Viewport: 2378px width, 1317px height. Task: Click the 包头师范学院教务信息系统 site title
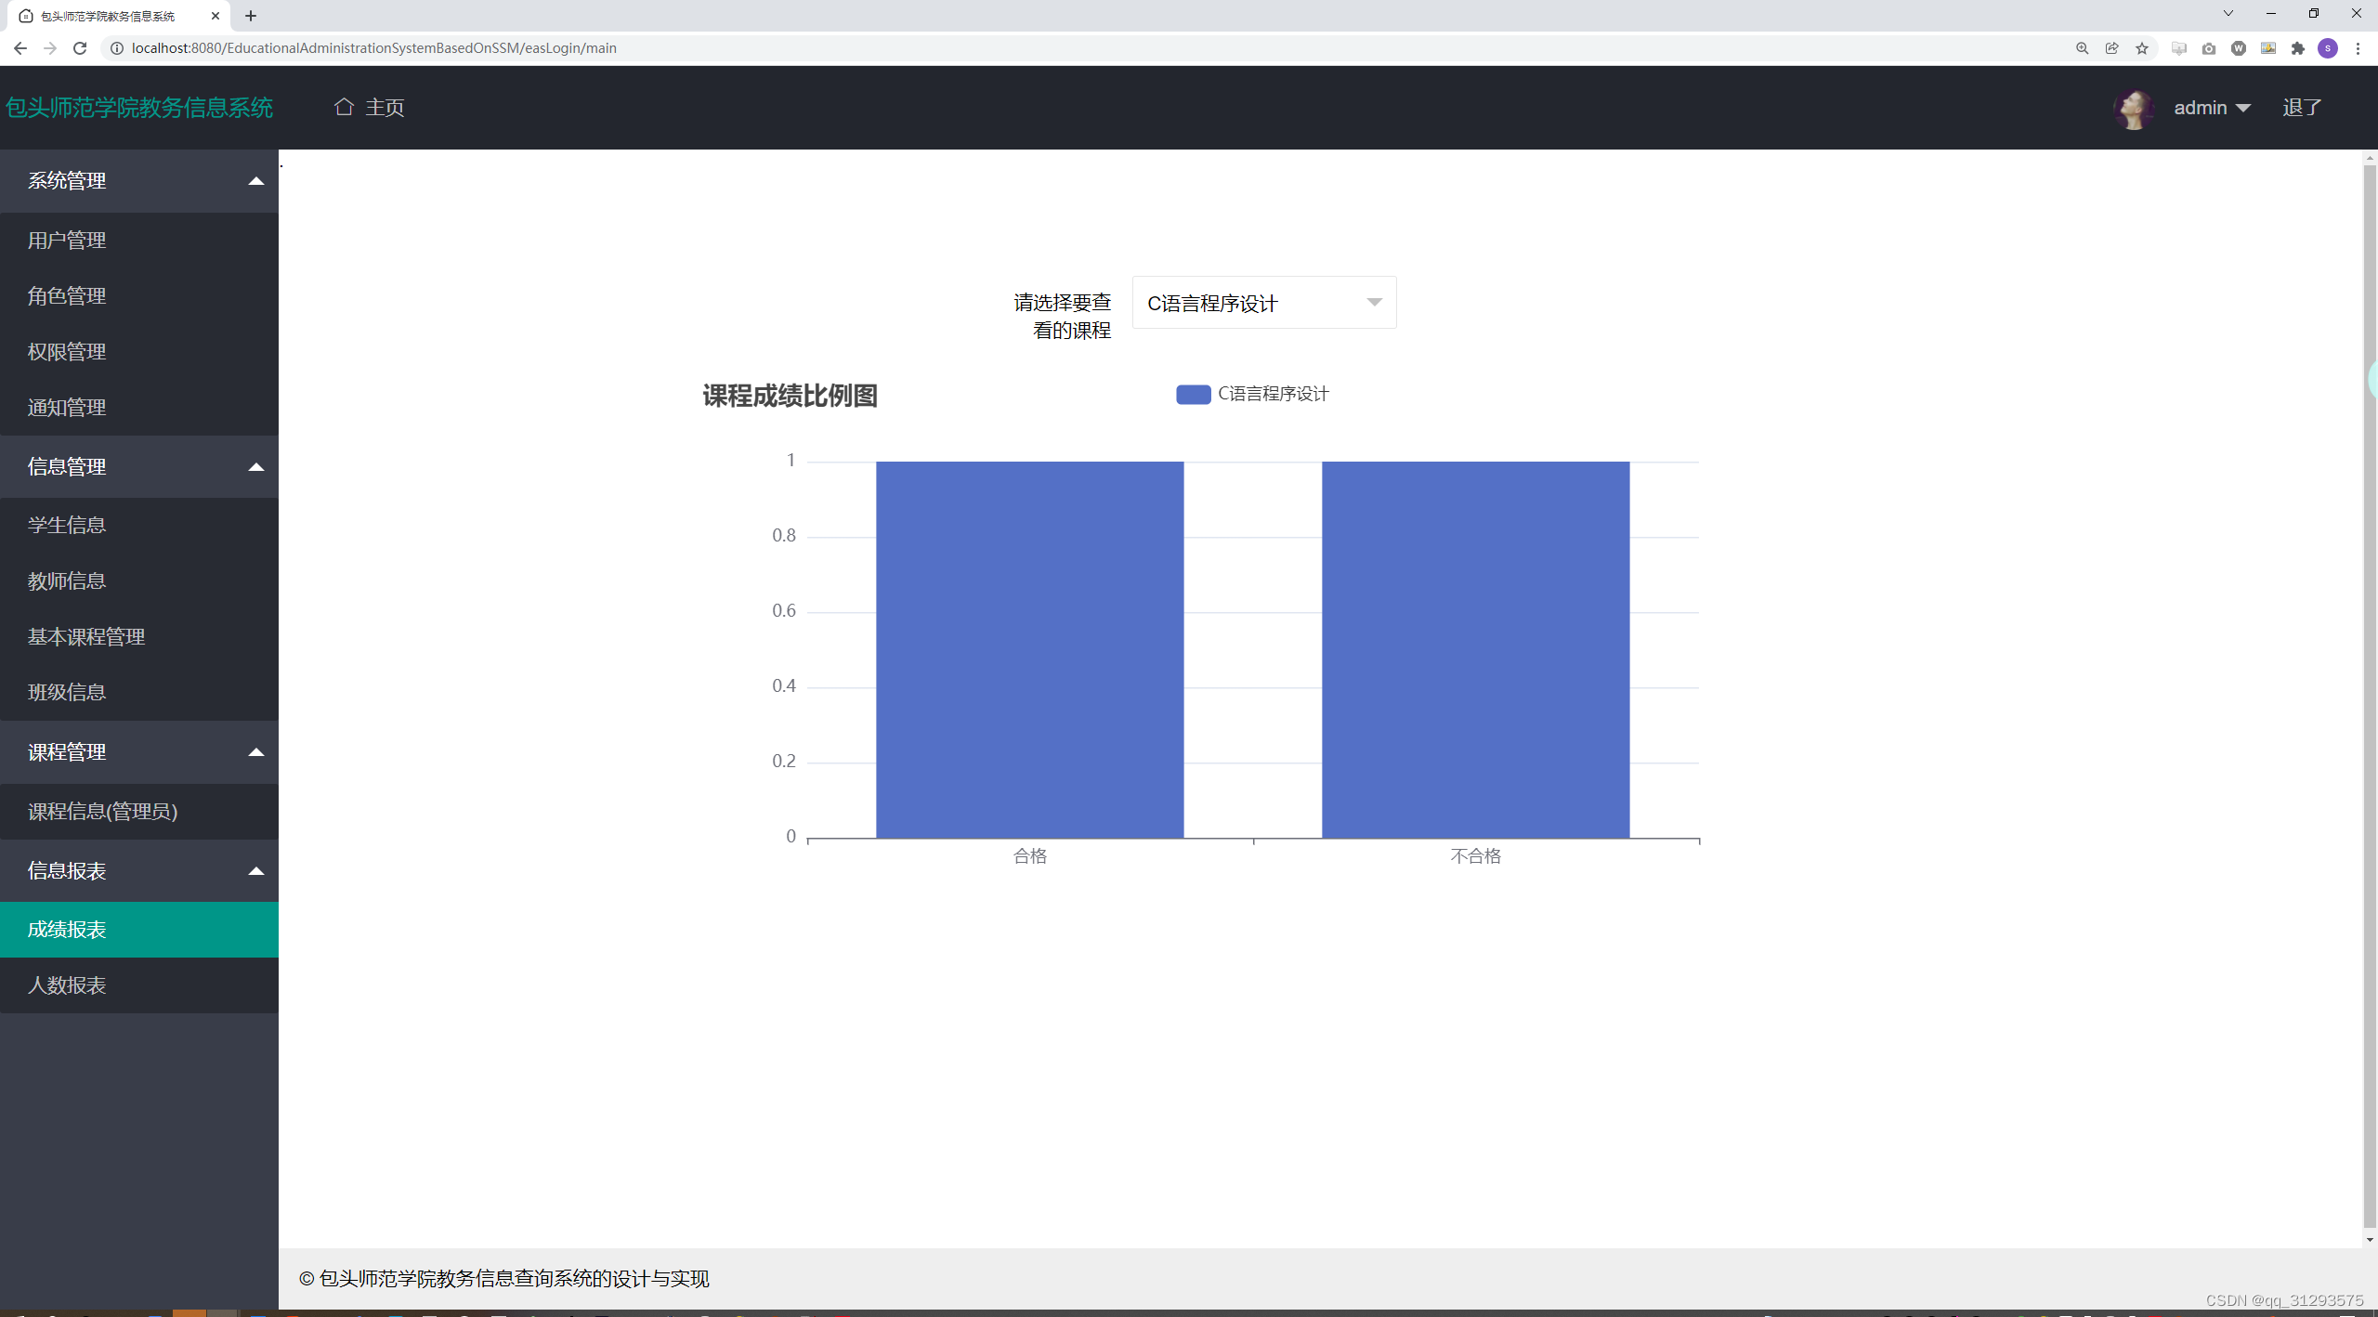tap(139, 108)
